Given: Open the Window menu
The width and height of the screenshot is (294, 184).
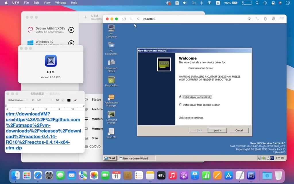Looking at the screenshot, I should click(x=61, y=3).
